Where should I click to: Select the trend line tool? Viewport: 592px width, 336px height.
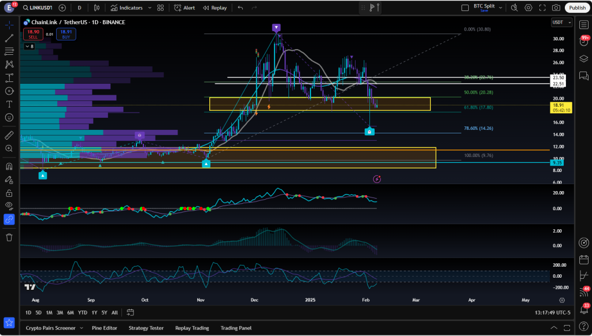pos(9,38)
